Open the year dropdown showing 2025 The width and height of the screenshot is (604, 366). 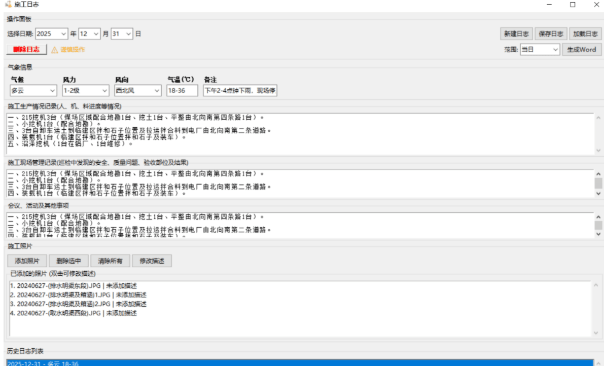(x=52, y=34)
